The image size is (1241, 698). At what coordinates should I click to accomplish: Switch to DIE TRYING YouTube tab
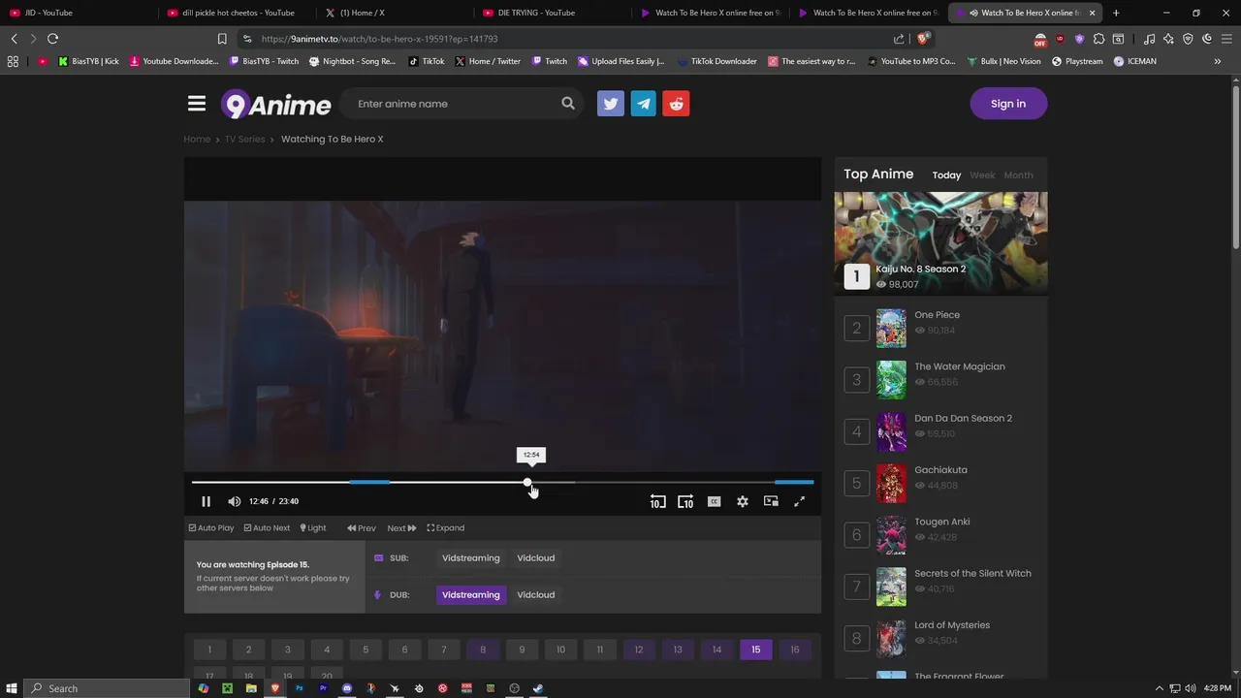[x=551, y=13]
